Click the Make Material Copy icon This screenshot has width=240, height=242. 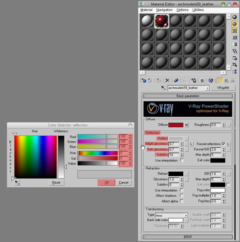[176, 80]
